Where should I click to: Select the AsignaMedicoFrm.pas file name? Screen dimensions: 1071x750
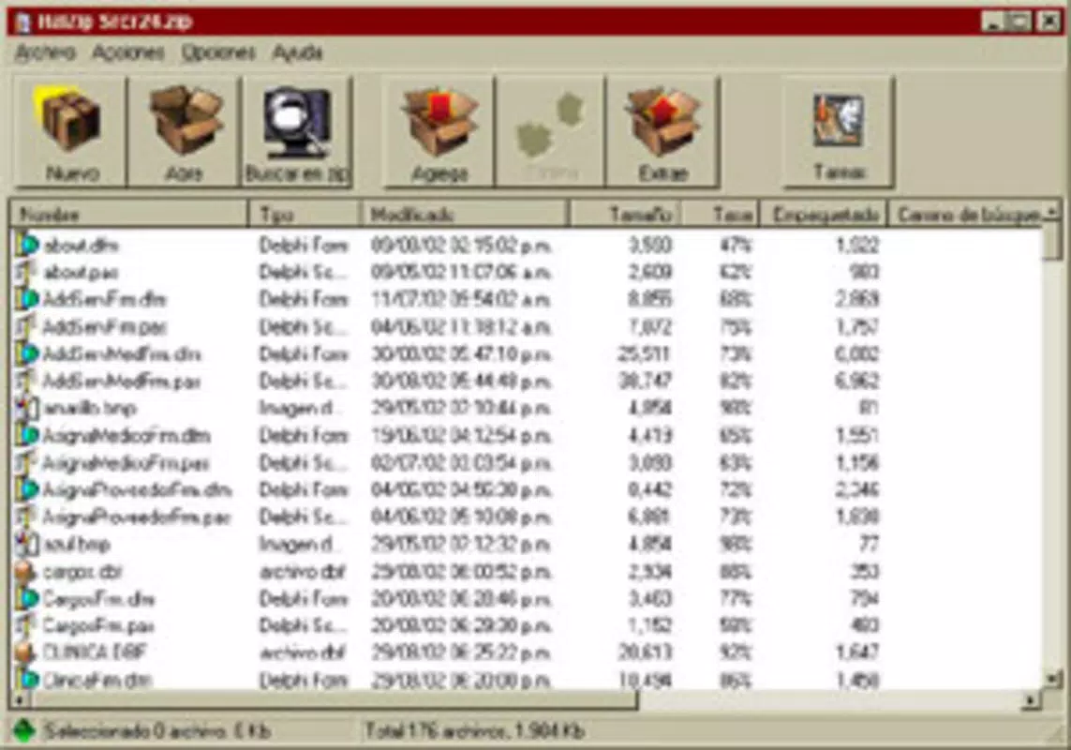coord(126,463)
